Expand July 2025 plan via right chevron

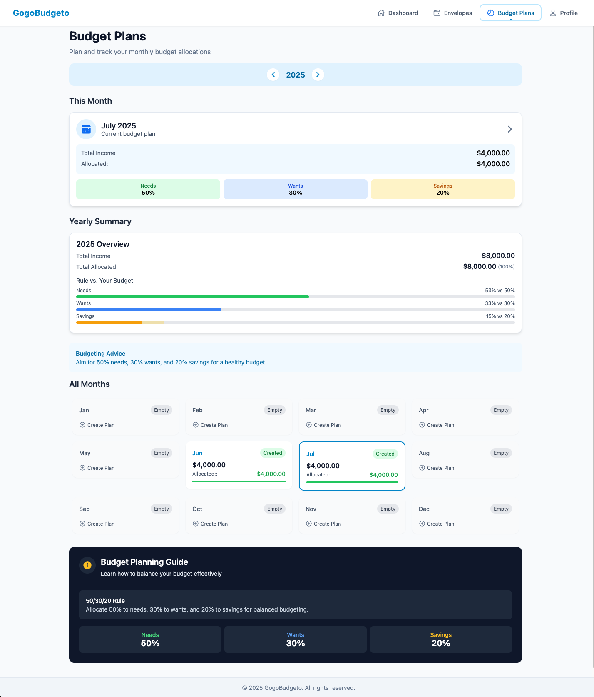click(509, 129)
